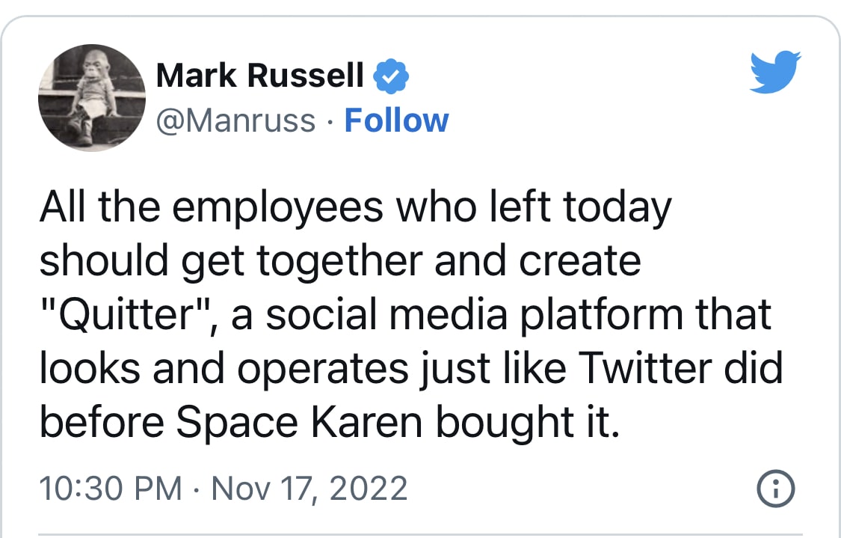Screen dimensions: 841x538
Task: Open the tweet info circle icon
Action: click(777, 490)
